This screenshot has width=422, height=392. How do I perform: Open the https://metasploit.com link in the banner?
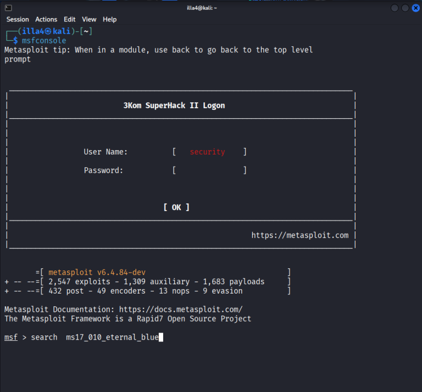300,235
